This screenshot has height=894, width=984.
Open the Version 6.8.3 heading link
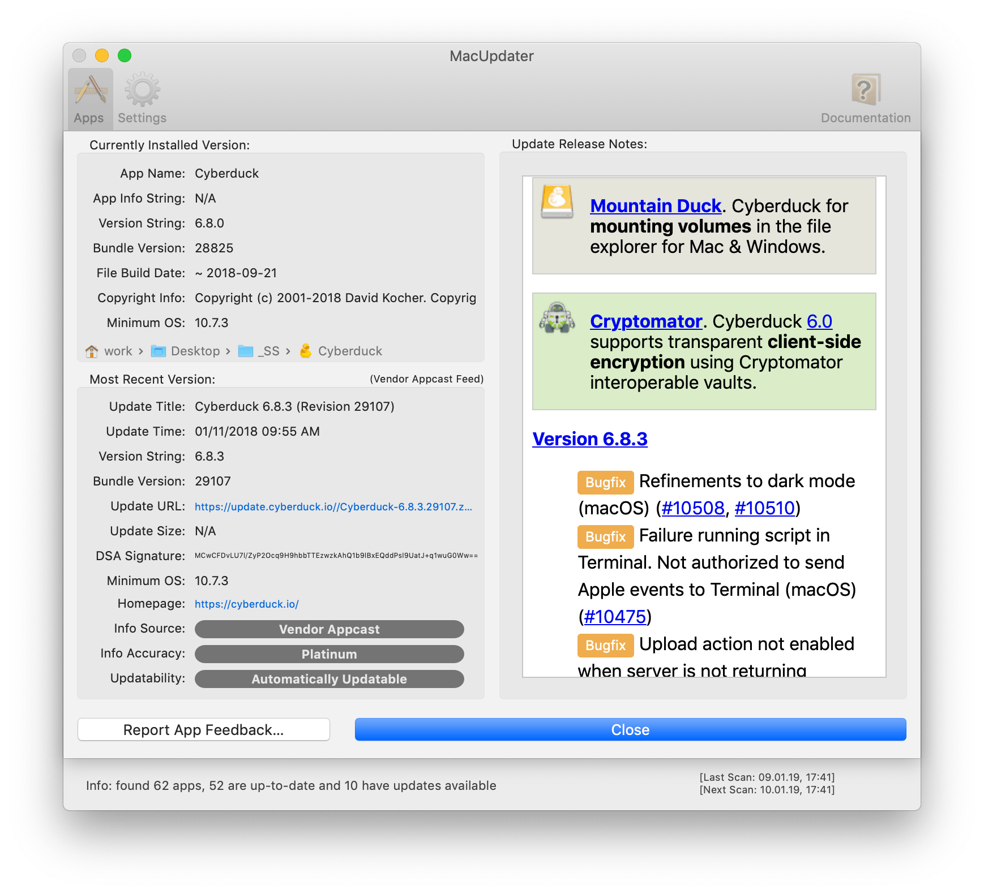point(590,439)
